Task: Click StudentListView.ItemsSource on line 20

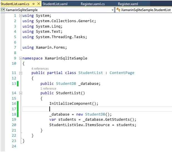Action: tap(79, 125)
